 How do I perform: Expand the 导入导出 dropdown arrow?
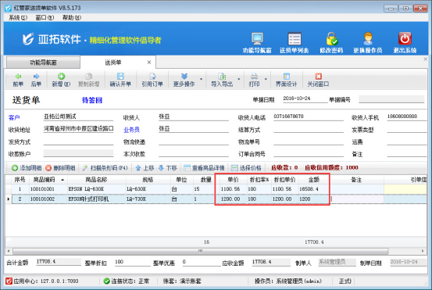[x=239, y=80]
